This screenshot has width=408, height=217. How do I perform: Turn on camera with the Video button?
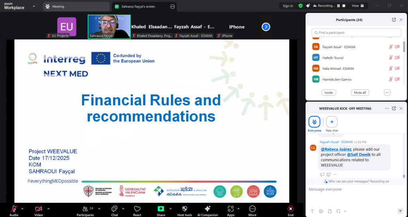pos(39,209)
